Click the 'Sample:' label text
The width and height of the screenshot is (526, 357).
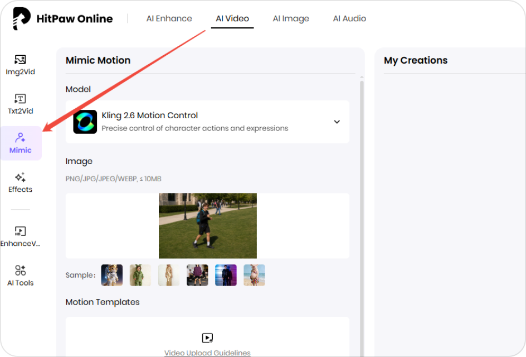click(x=80, y=275)
